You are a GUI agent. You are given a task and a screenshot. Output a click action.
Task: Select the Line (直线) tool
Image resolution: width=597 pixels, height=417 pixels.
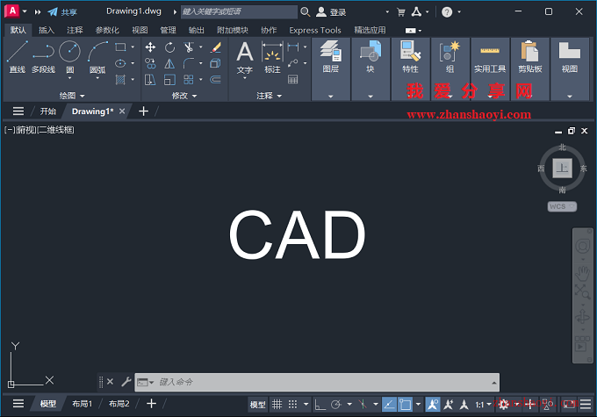(x=18, y=57)
